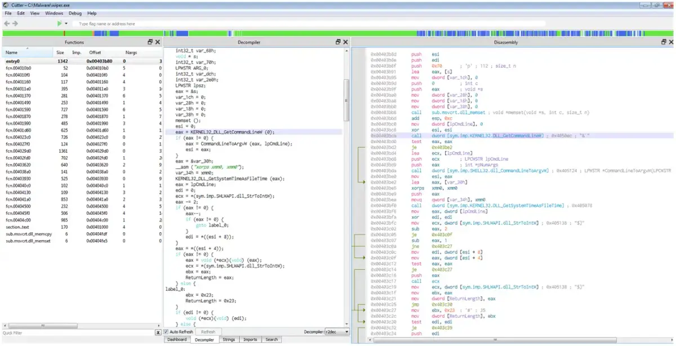
Task: Select function fcn.00401490
Action: click(82, 103)
